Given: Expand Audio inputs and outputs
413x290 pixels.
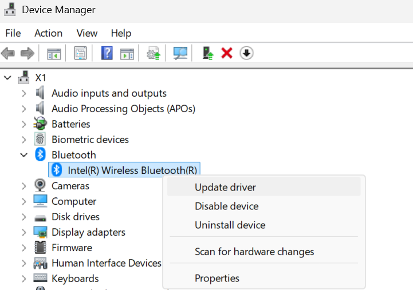Looking at the screenshot, I should coord(24,93).
